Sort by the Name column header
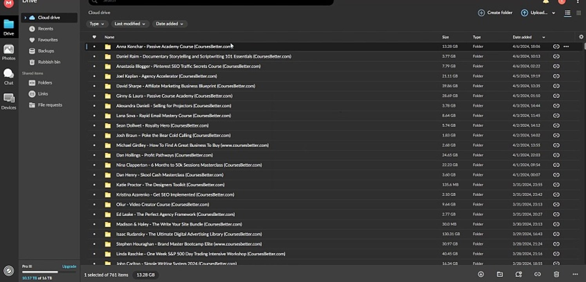The width and height of the screenshot is (586, 282). [x=109, y=37]
